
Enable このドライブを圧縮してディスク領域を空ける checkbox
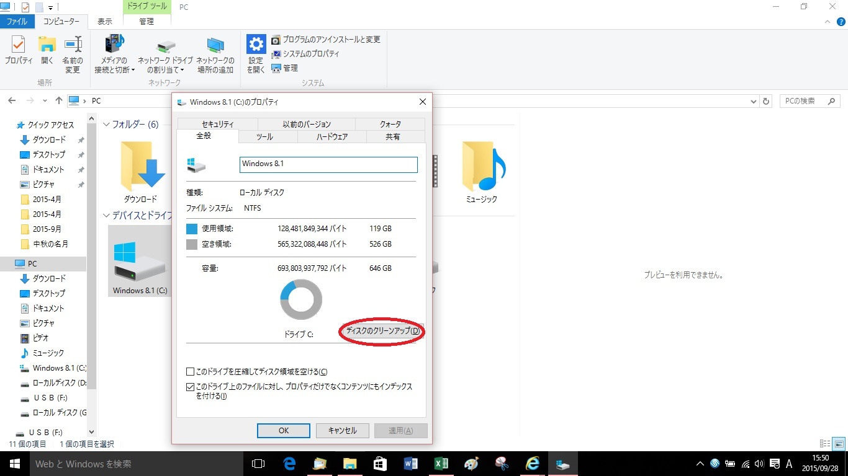191,372
